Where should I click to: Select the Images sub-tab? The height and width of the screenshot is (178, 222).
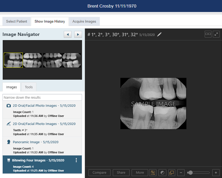click(11, 87)
